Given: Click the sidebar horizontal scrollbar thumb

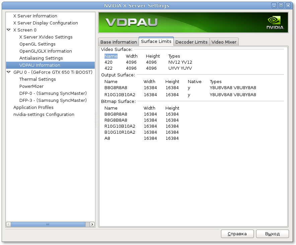Looking at the screenshot, I should click(x=48, y=224).
